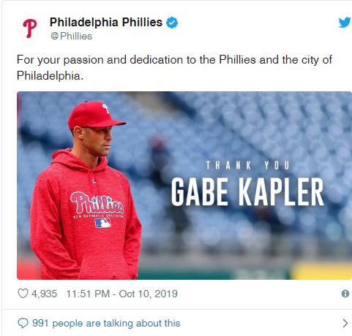Click the tweet text about passion and dedication
352x336 pixels.
point(174,68)
